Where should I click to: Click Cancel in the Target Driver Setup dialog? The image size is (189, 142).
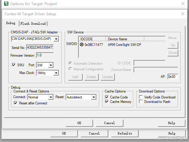(110, 123)
